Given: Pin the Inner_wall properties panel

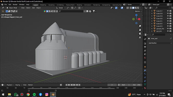Looking at the screenshot, I should (171, 39).
